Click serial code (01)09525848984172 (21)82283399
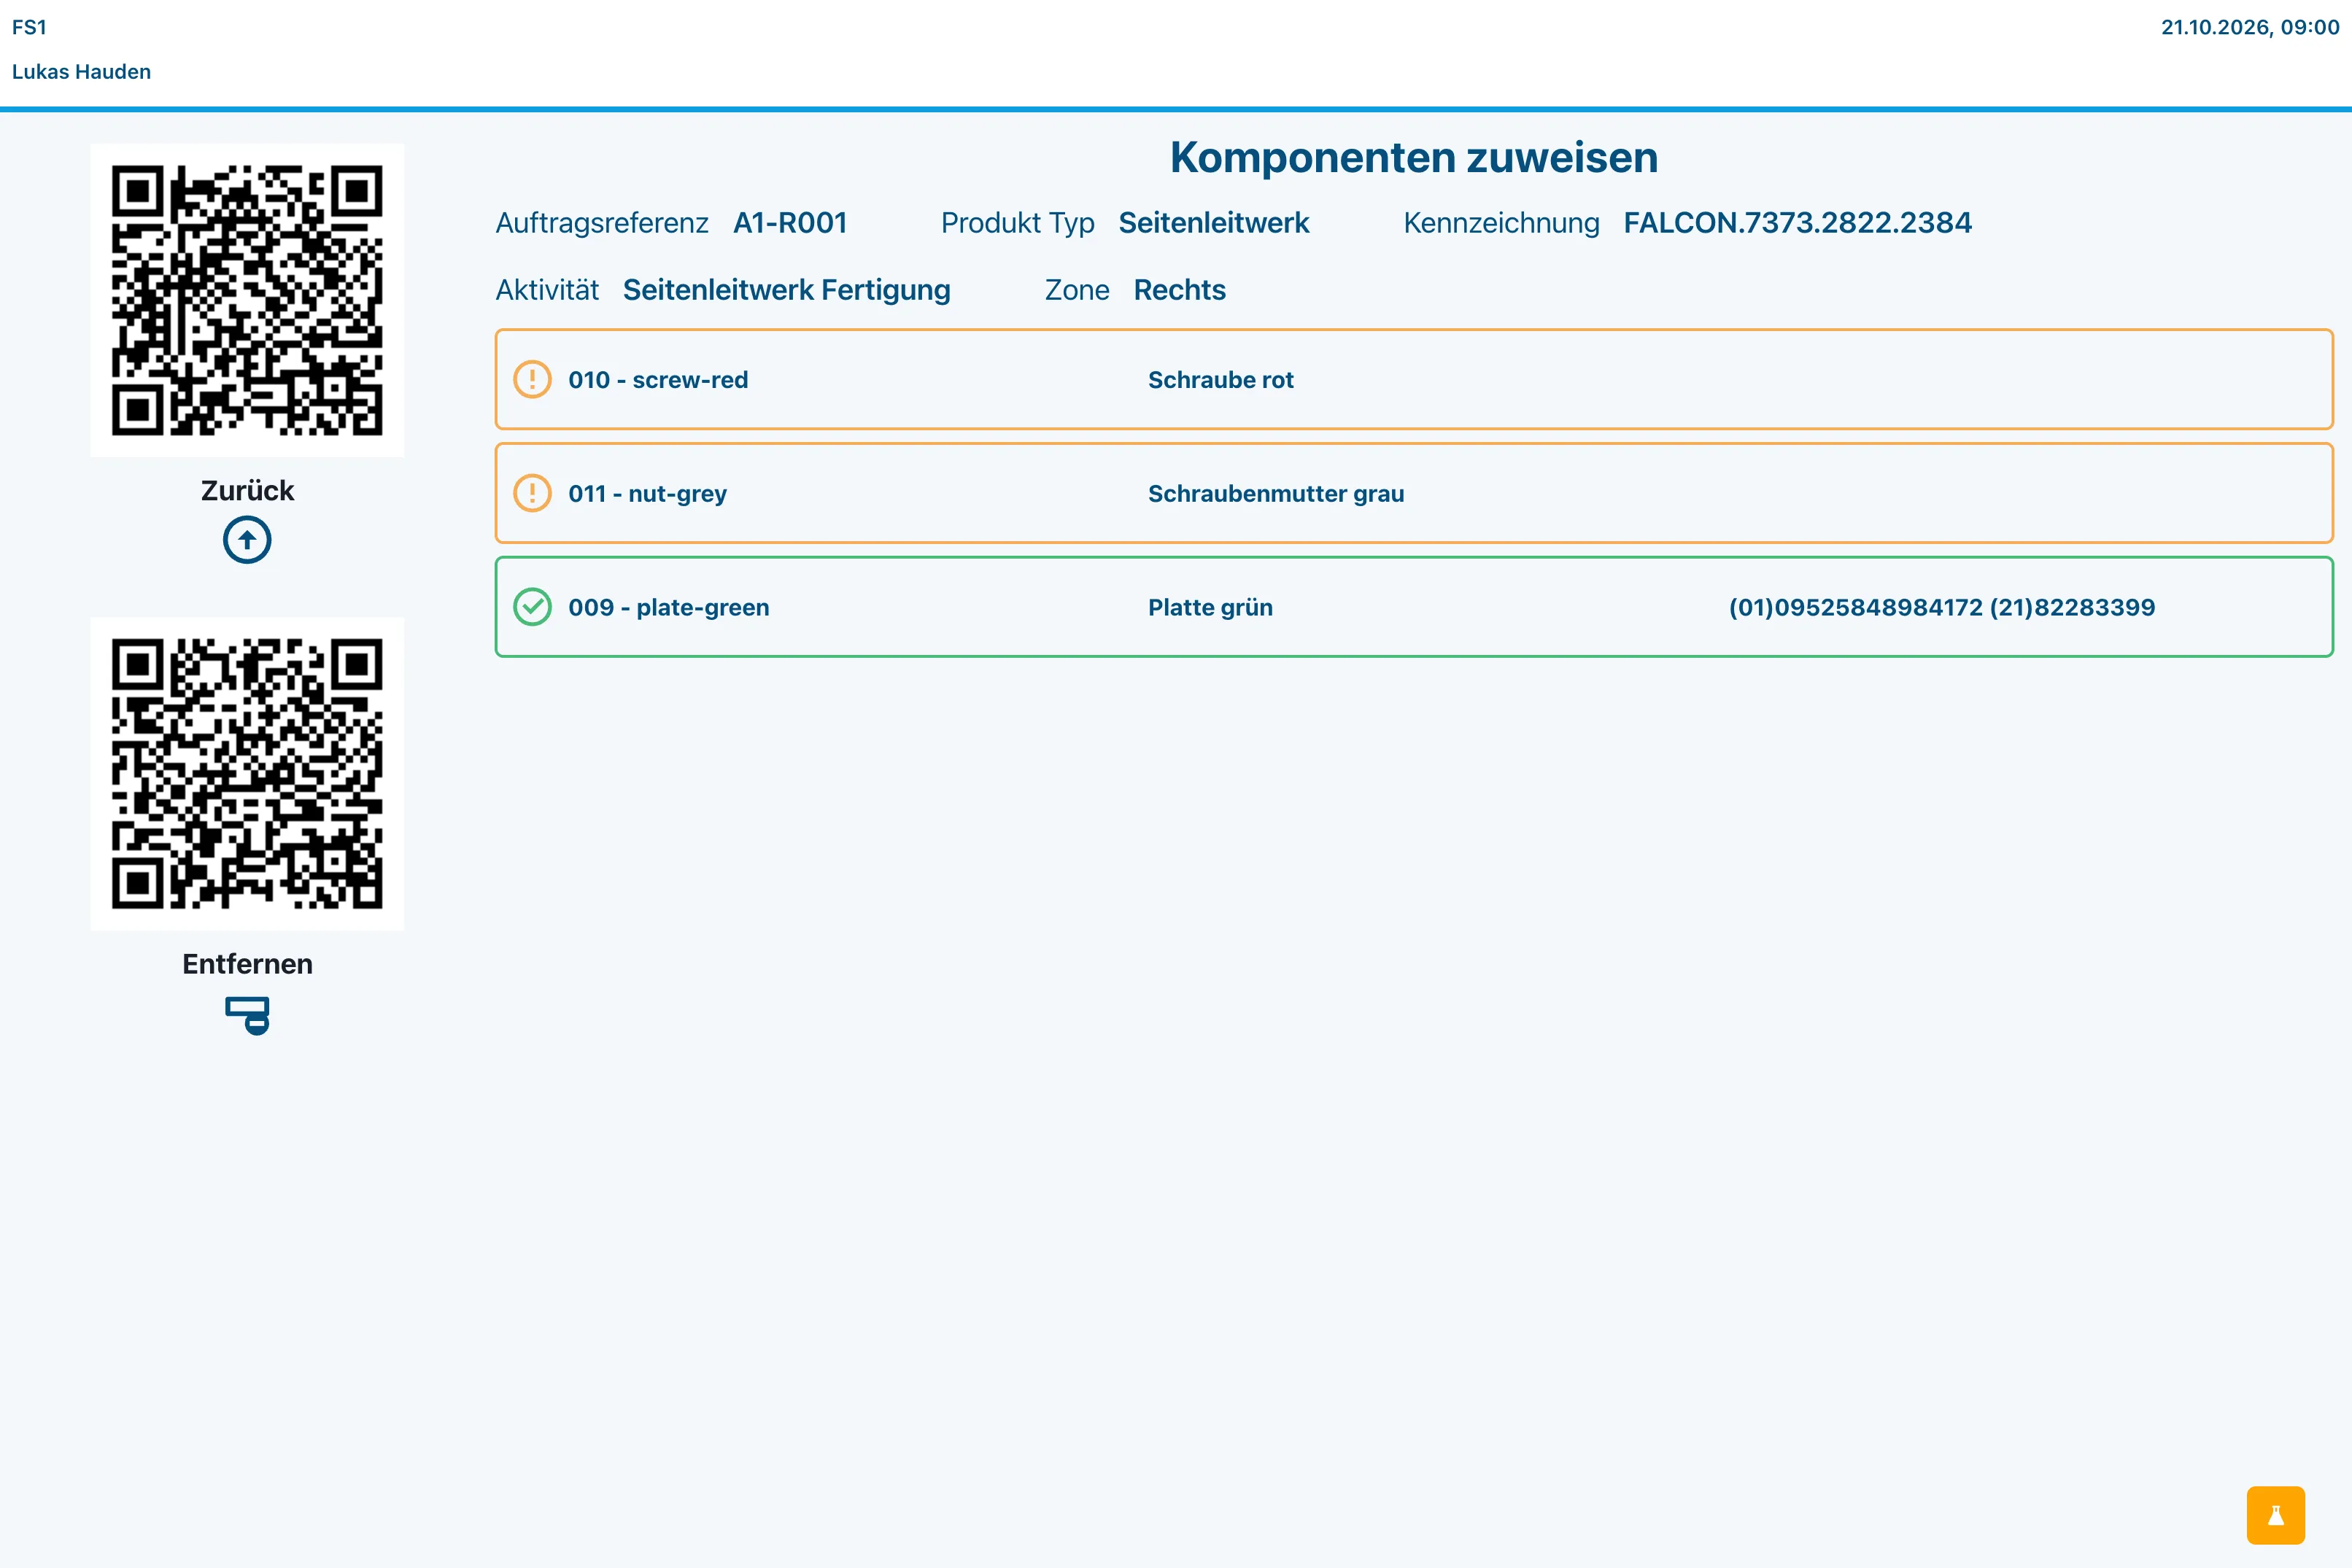Screen dimensions: 2352x1568 (1942, 607)
